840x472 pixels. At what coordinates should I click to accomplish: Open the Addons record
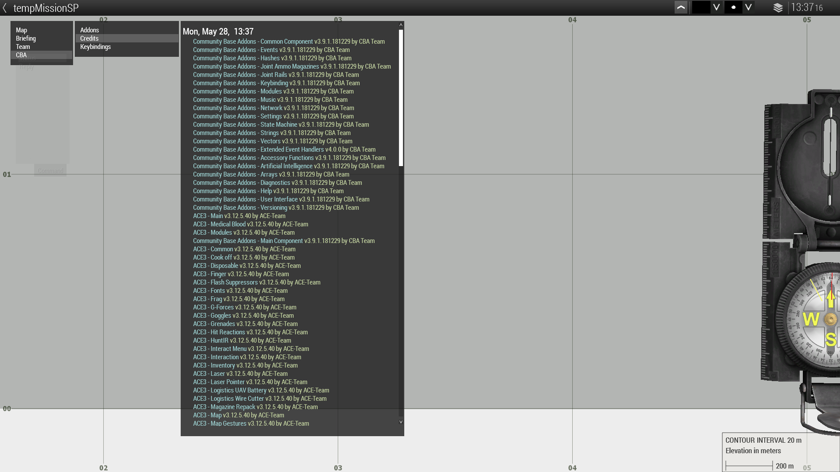pyautogui.click(x=89, y=30)
